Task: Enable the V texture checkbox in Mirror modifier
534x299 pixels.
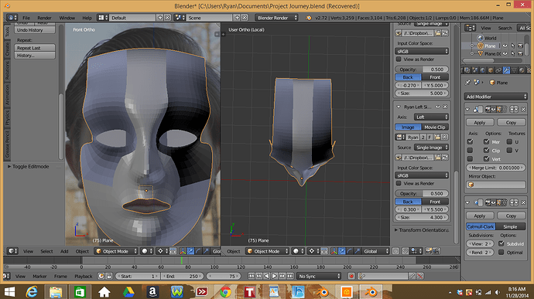Action: tap(509, 150)
